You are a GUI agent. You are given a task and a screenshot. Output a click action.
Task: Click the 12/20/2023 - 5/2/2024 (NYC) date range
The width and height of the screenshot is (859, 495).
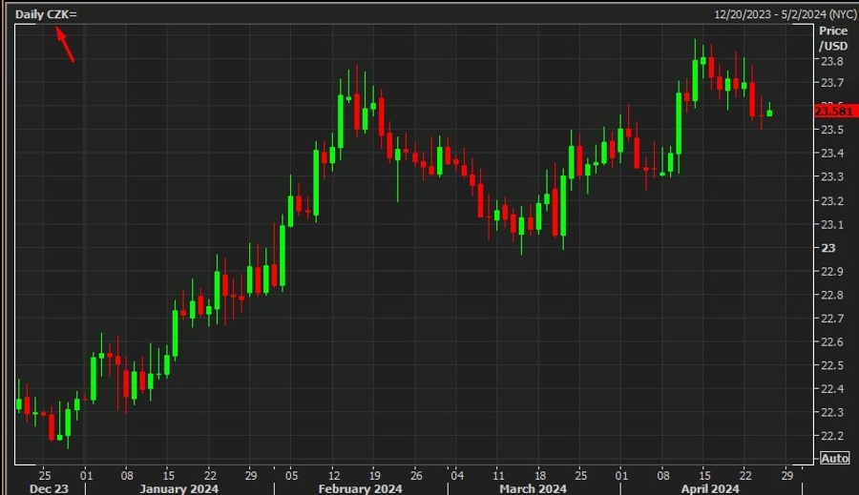(x=786, y=15)
